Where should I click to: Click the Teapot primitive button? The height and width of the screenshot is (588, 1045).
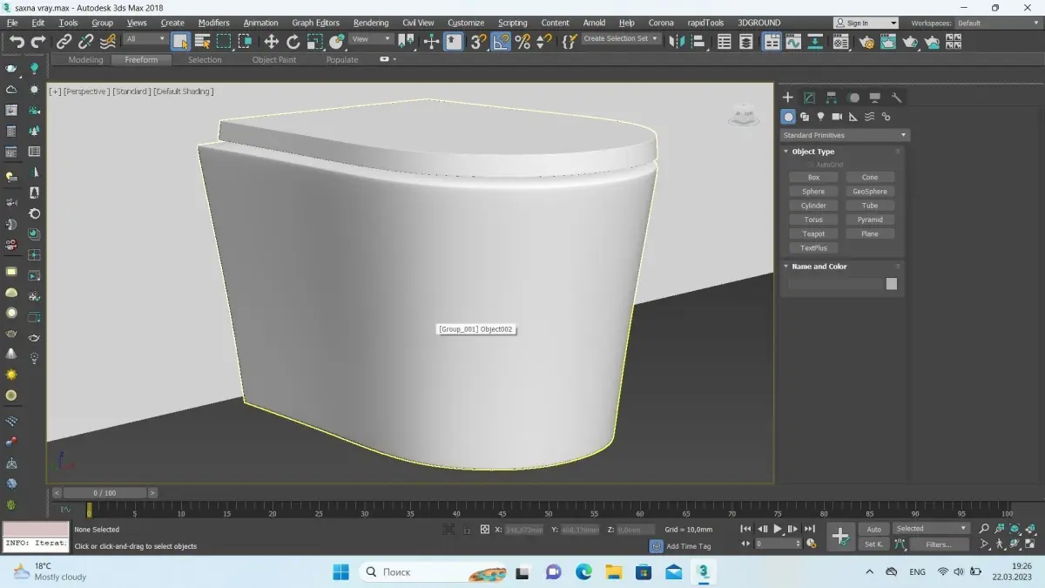tap(813, 233)
